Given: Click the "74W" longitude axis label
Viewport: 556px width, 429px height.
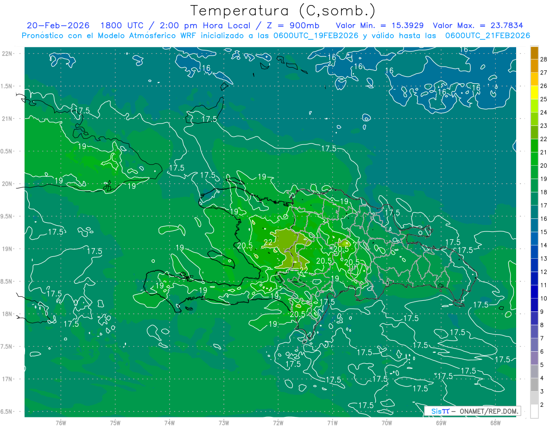Looking at the screenshot, I should click(x=170, y=423).
